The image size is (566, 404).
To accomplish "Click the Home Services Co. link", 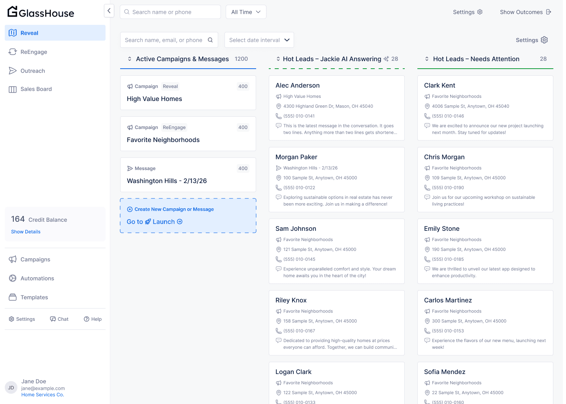I will tap(43, 395).
